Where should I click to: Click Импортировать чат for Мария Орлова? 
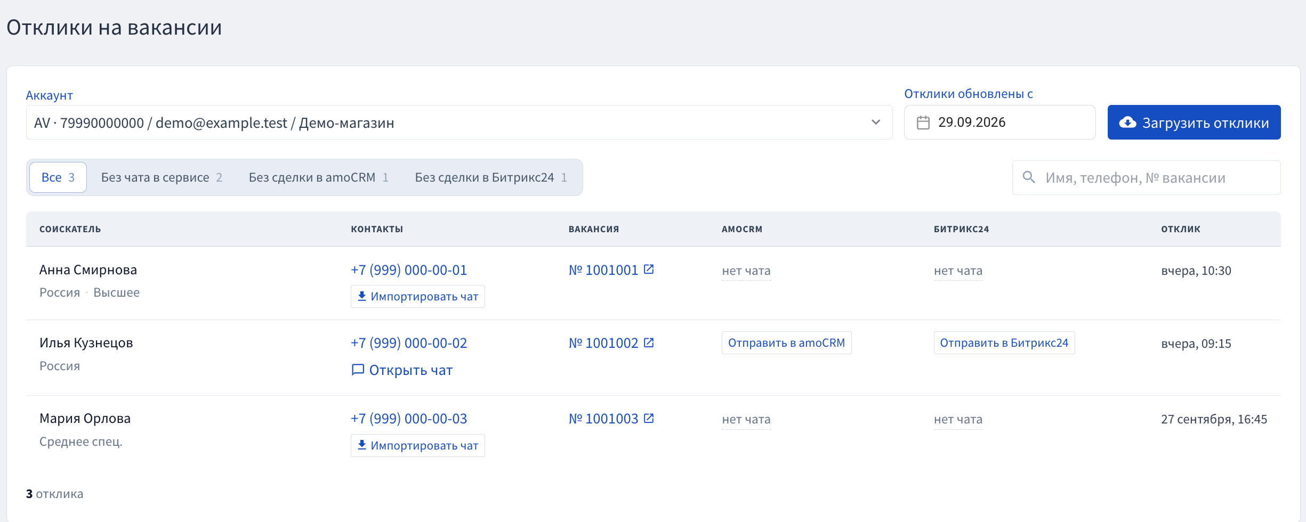(x=418, y=445)
